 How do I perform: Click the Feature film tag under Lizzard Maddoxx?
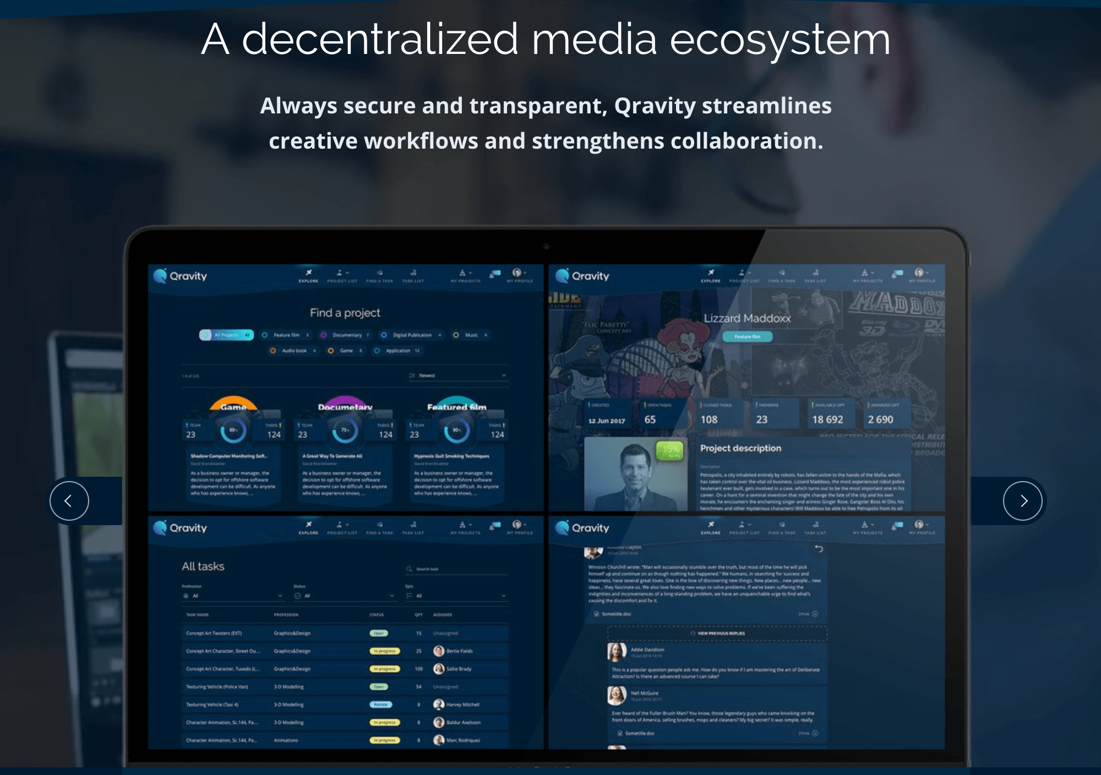(x=747, y=336)
